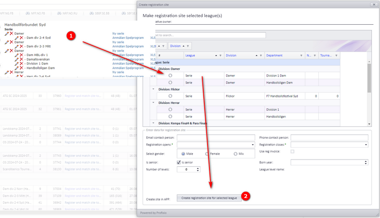Delete the Herrar division with the red X
This screenshot has width=380, height=218.
(11, 72)
